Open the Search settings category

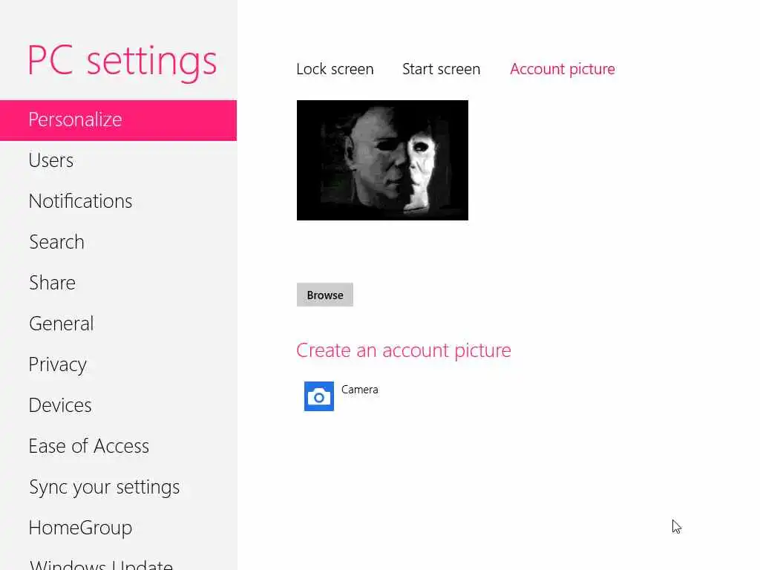(56, 242)
